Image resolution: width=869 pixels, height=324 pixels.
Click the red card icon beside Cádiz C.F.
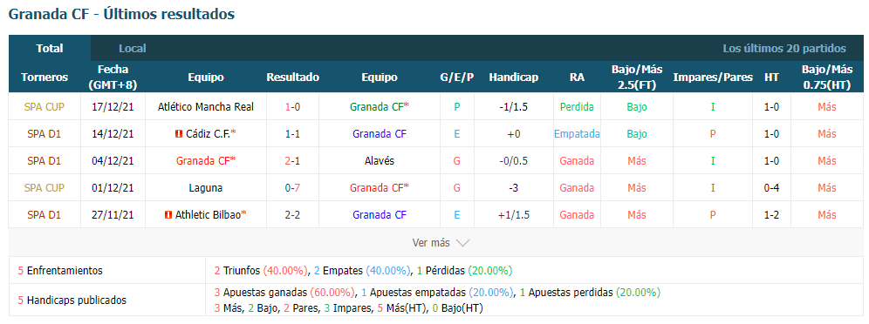179,134
